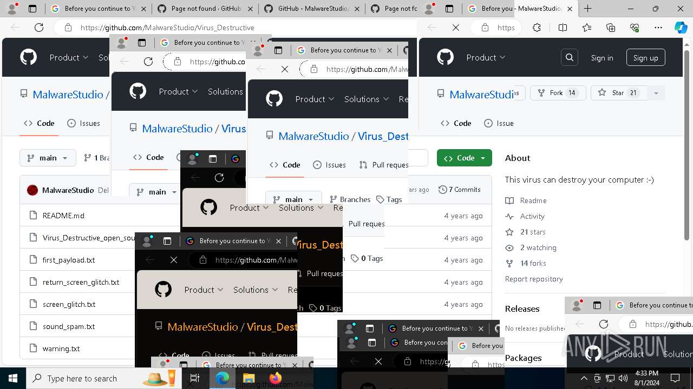Open Star button's list dropdown arrow

(656, 93)
